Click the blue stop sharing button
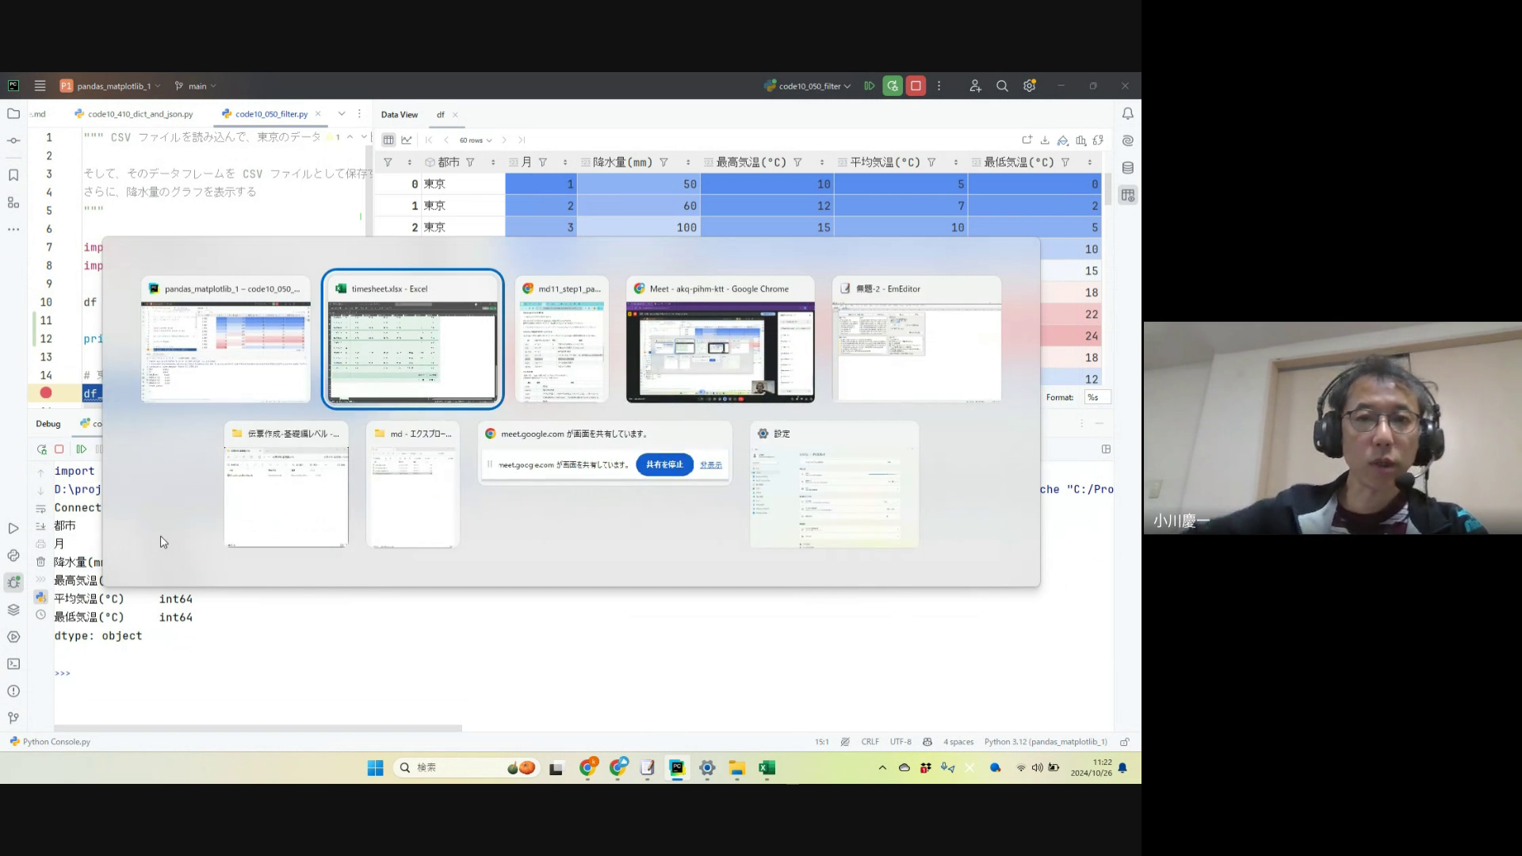This screenshot has height=856, width=1522. [x=664, y=465]
